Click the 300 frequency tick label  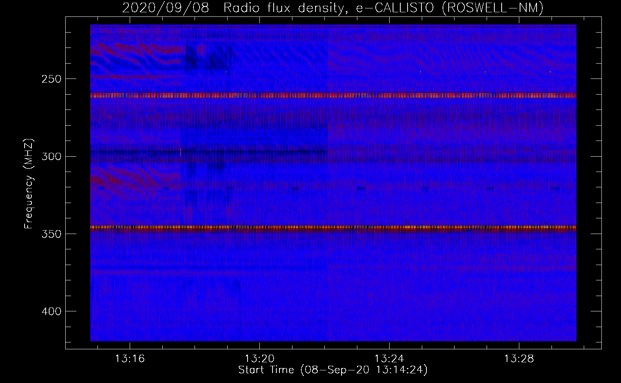click(x=51, y=156)
